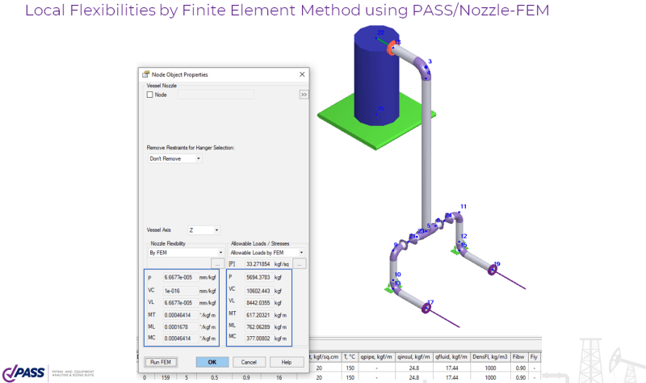Viewport: 646px width, 383px height.
Task: Click the ellipsis button next to [P] value
Action: tap(300, 264)
